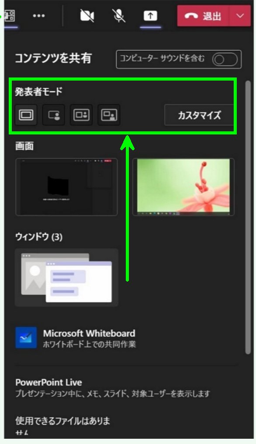Click the 画面 section label

point(24,146)
